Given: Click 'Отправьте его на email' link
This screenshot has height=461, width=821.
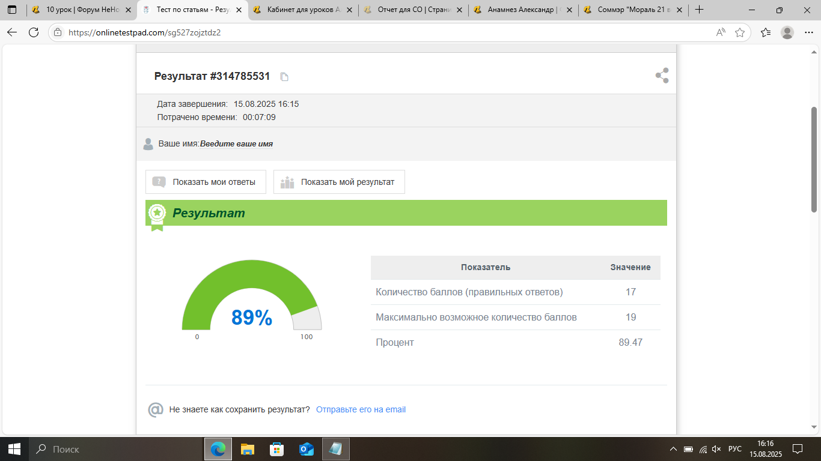Looking at the screenshot, I should [361, 409].
